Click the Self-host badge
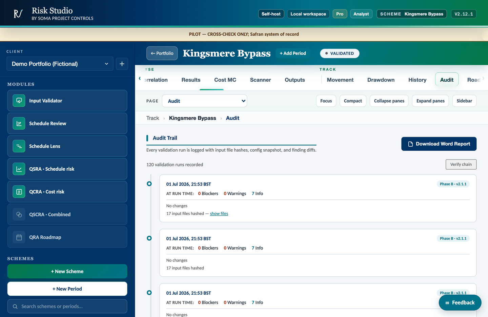Screen dimensions: 488x317 coord(271,14)
